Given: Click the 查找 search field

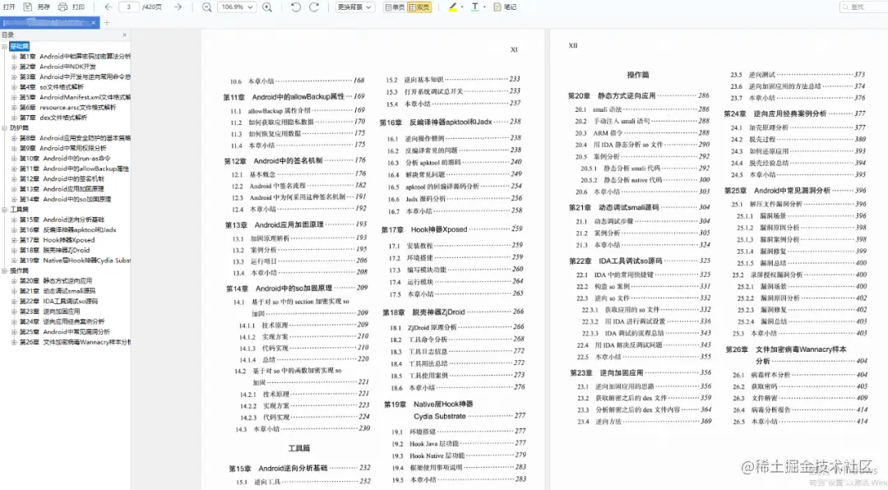Looking at the screenshot, I should pos(863,7).
